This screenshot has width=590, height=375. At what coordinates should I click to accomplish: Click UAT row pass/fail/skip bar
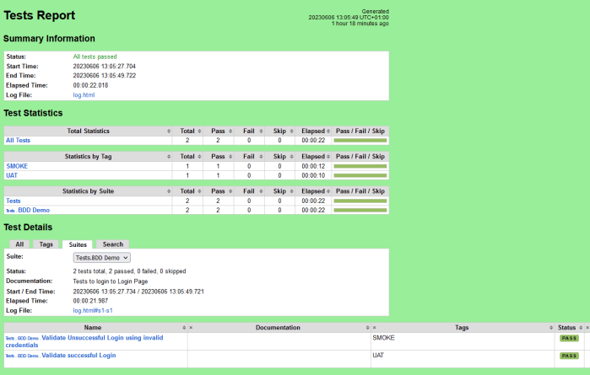pos(360,175)
